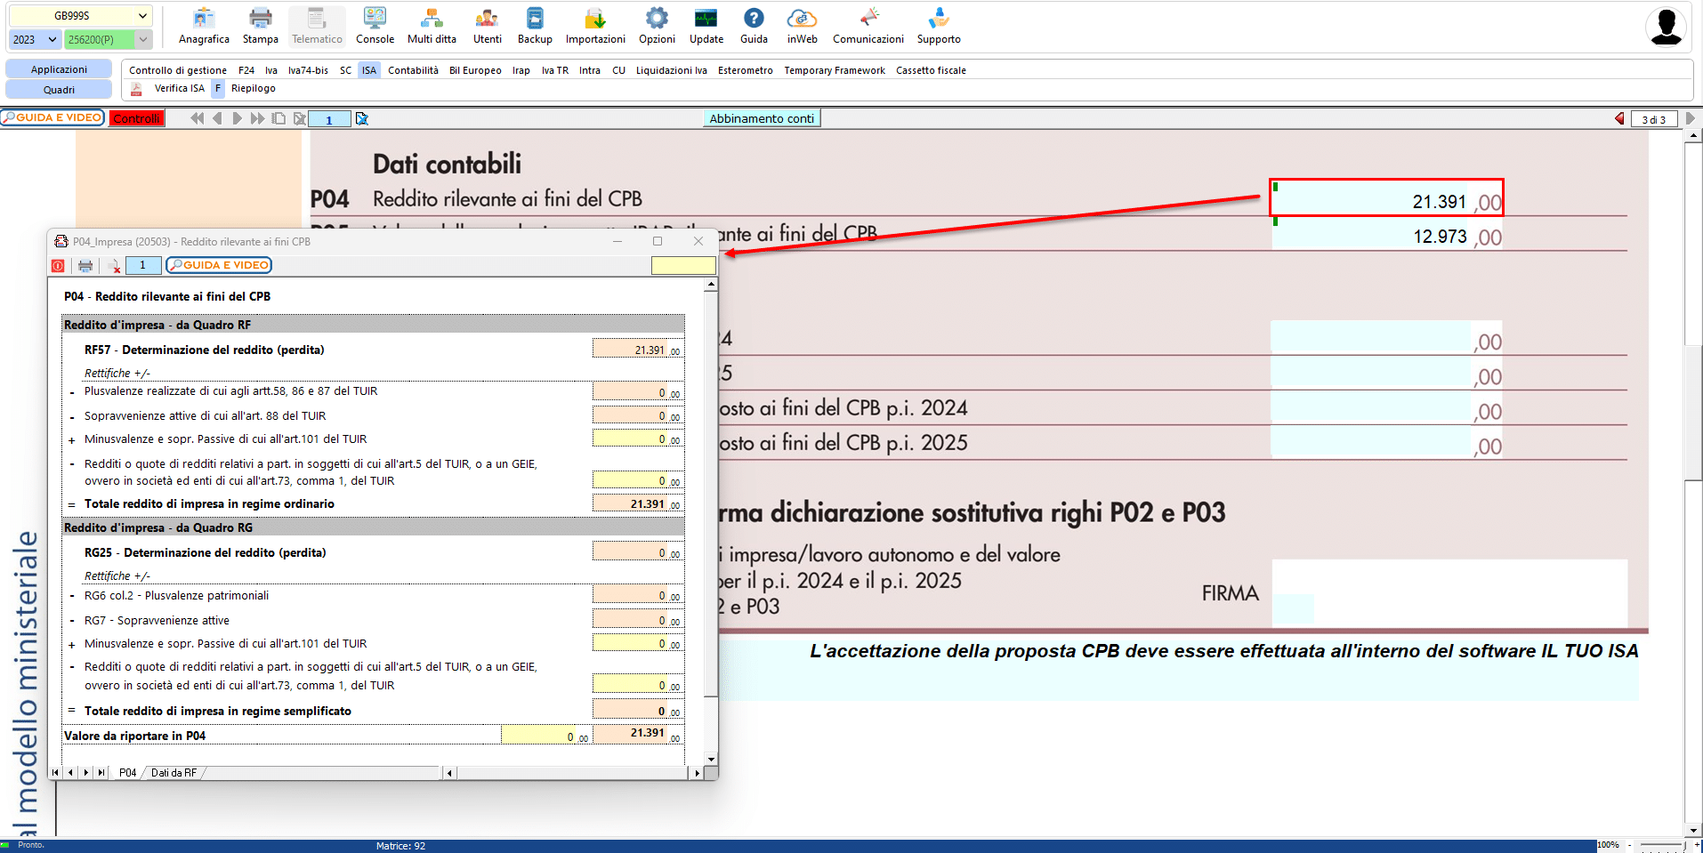Start a Backup

click(535, 27)
